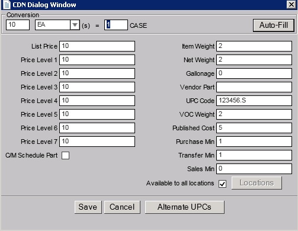Open the EA unit dropdown arrow

click(x=75, y=25)
